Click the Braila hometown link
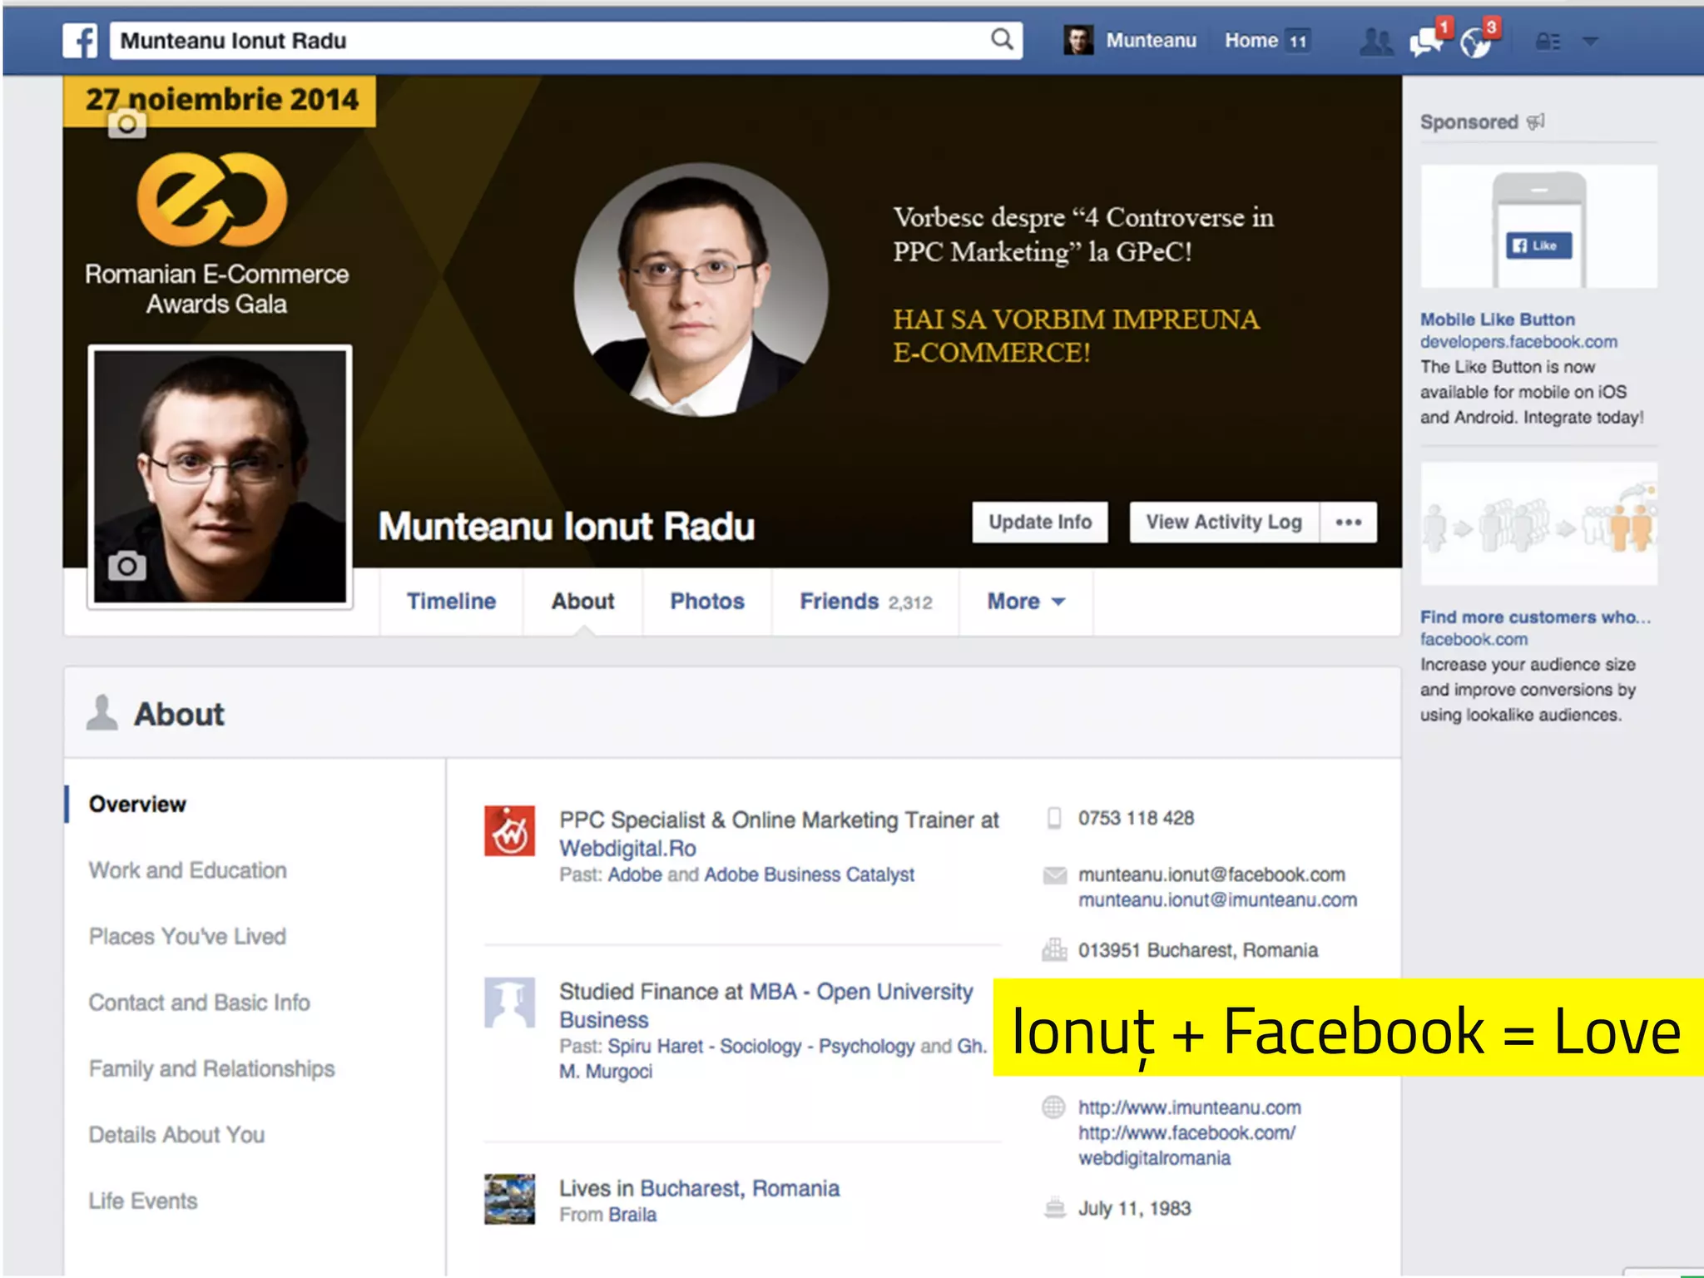1704x1278 pixels. [632, 1215]
